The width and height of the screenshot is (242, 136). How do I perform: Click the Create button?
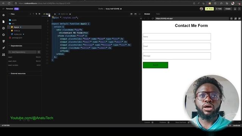pos(228,9)
